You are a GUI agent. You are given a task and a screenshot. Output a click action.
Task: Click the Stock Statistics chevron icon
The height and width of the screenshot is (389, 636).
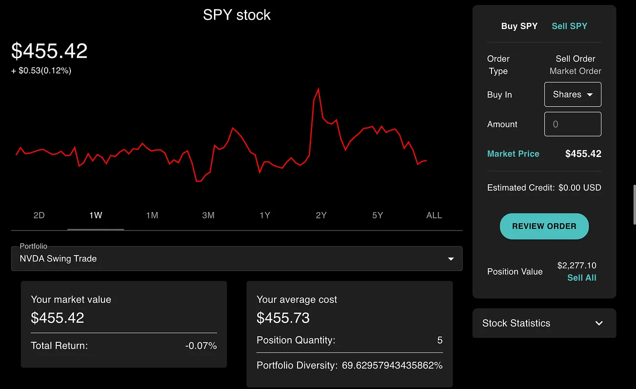tap(599, 323)
